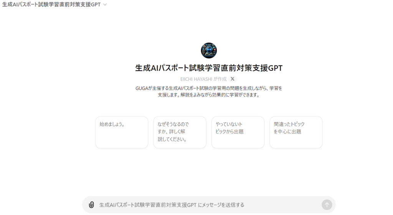Select the 始めましょう。 starter prompt
The height and width of the screenshot is (215, 393).
(x=122, y=132)
